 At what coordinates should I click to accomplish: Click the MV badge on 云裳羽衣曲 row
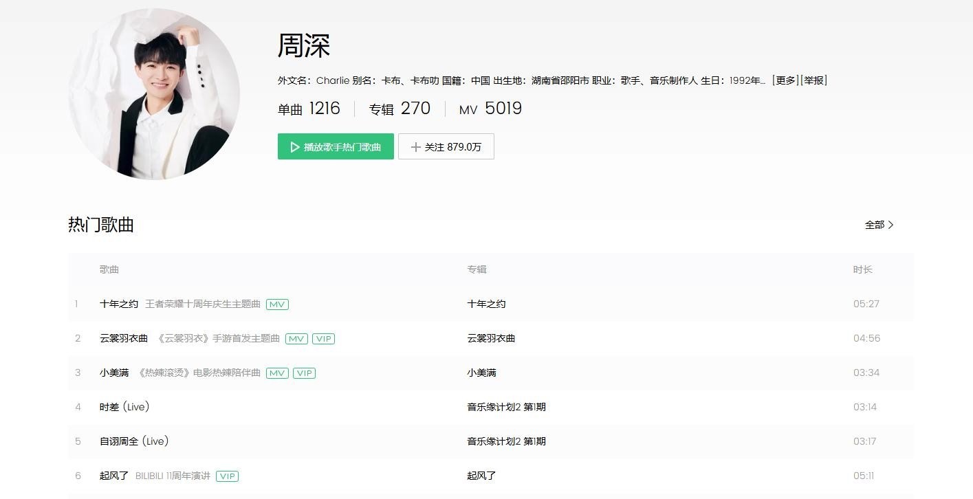[x=296, y=339]
